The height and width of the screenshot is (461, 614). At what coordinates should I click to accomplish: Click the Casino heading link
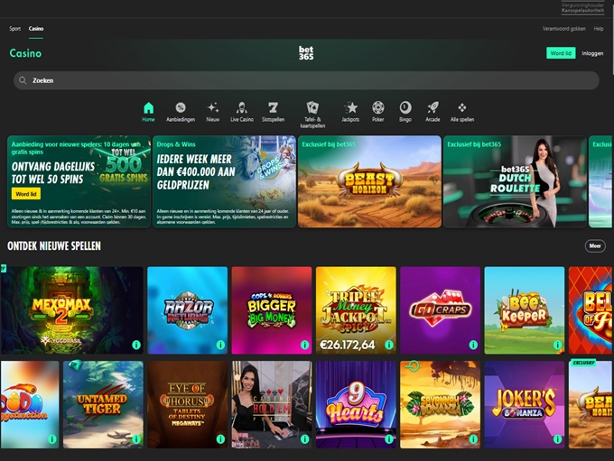pyautogui.click(x=25, y=53)
